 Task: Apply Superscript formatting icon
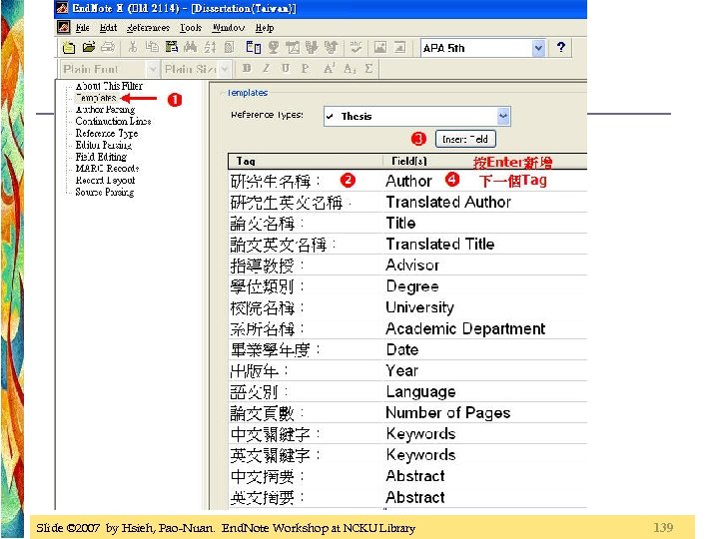(330, 69)
